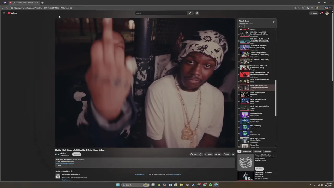The image size is (334, 188).
Task: Open the YouTube notifications bell
Action: (x=321, y=13)
